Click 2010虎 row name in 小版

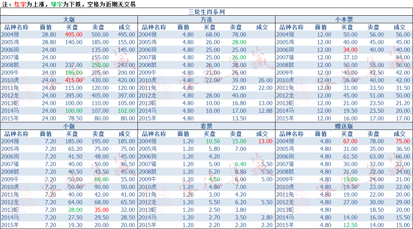10,187
